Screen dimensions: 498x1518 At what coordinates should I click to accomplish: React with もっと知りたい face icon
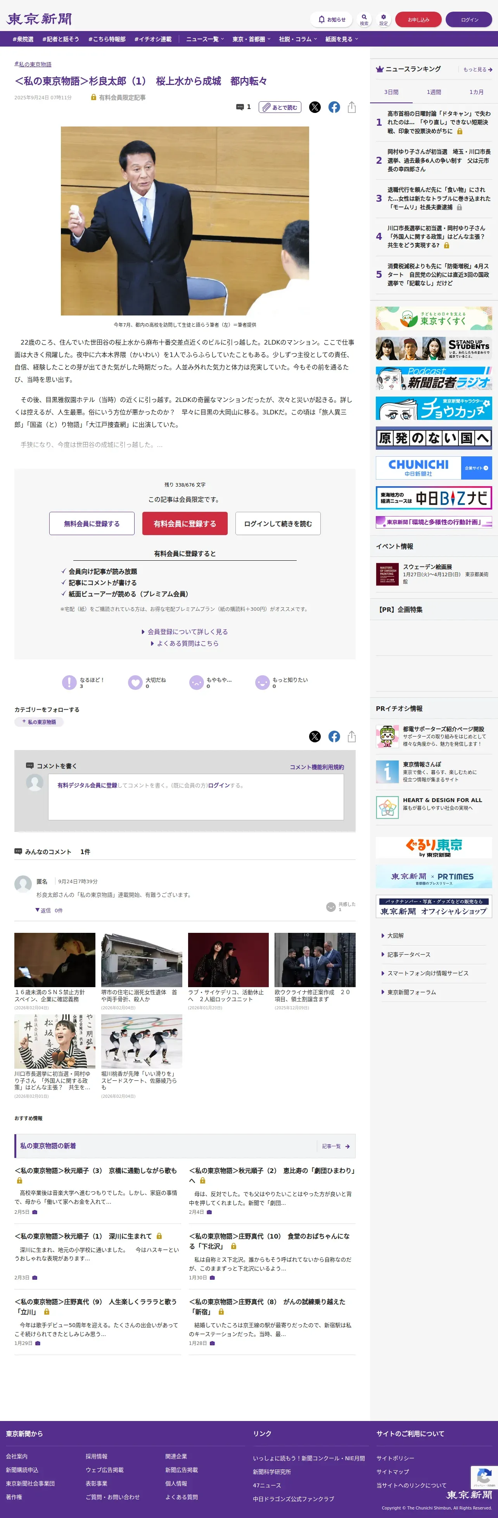click(x=262, y=683)
